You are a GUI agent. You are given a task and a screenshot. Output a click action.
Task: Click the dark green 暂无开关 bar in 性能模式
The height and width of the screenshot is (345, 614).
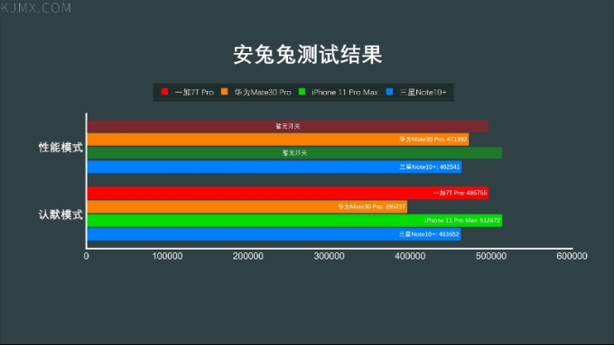tap(294, 153)
